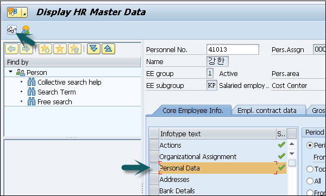
Task: Click the select-all corner button of infotype table
Action: pyautogui.click(x=154, y=134)
